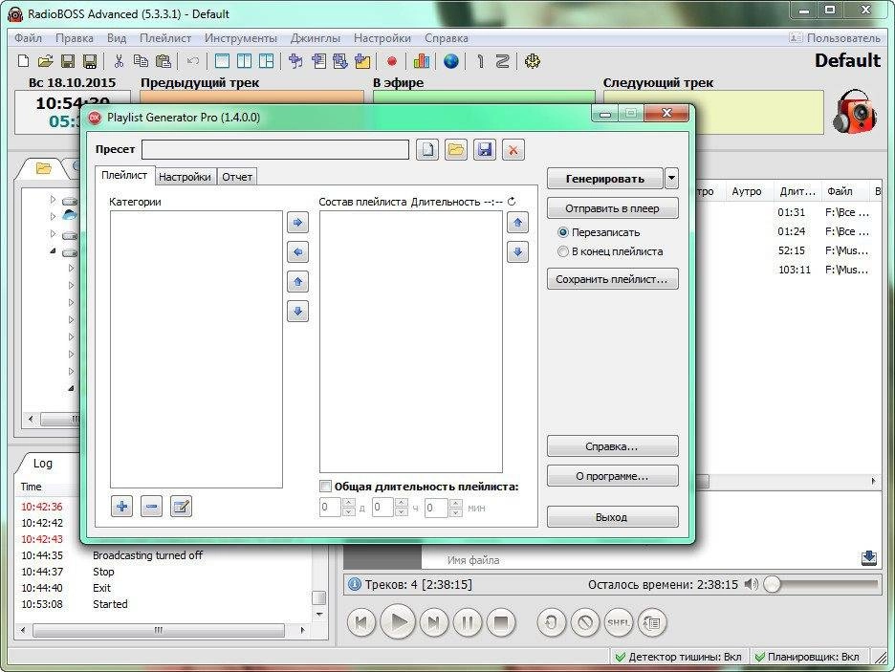
Task: Click the add folder icon with plus
Action: [363, 61]
